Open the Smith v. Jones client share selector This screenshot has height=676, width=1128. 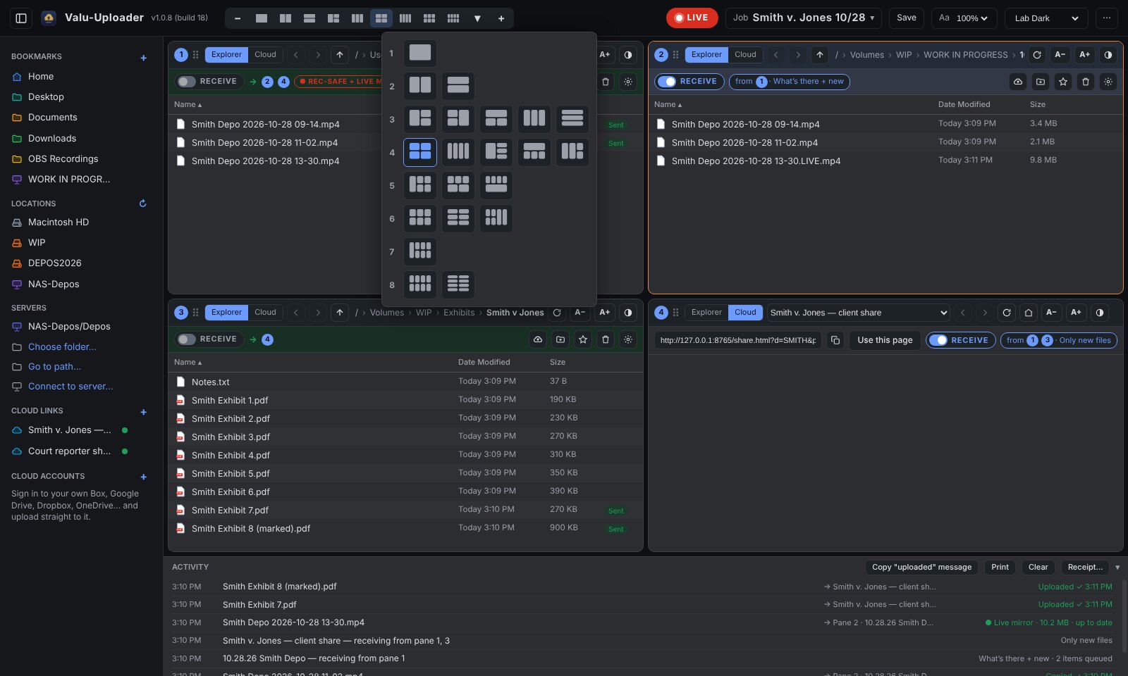click(859, 313)
